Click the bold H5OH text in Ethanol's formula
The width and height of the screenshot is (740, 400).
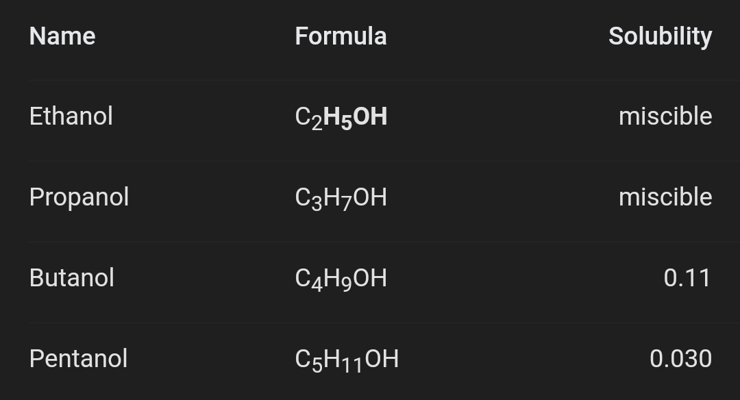356,117
